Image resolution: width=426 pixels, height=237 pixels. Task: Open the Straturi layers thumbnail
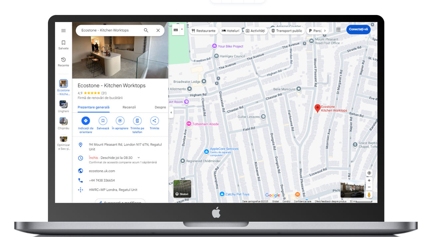click(x=182, y=189)
